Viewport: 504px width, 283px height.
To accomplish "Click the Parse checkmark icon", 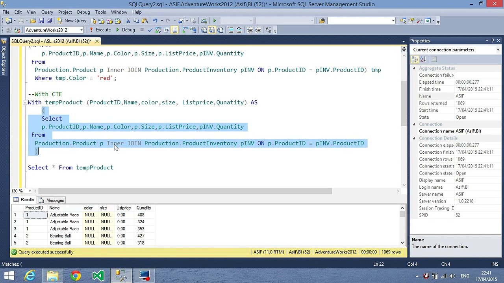I will click(x=150, y=30).
